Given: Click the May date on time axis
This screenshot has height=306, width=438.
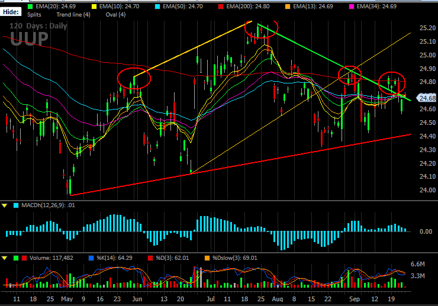Looking at the screenshot, I should tap(67, 299).
